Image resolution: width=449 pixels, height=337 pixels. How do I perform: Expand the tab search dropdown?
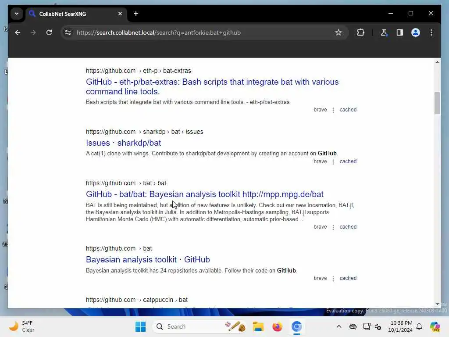(17, 14)
